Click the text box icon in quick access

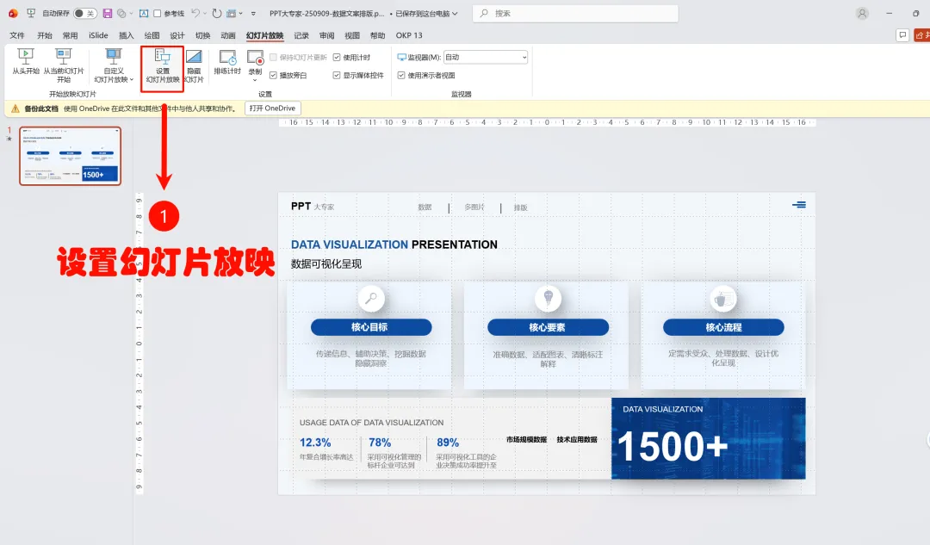pyautogui.click(x=144, y=13)
